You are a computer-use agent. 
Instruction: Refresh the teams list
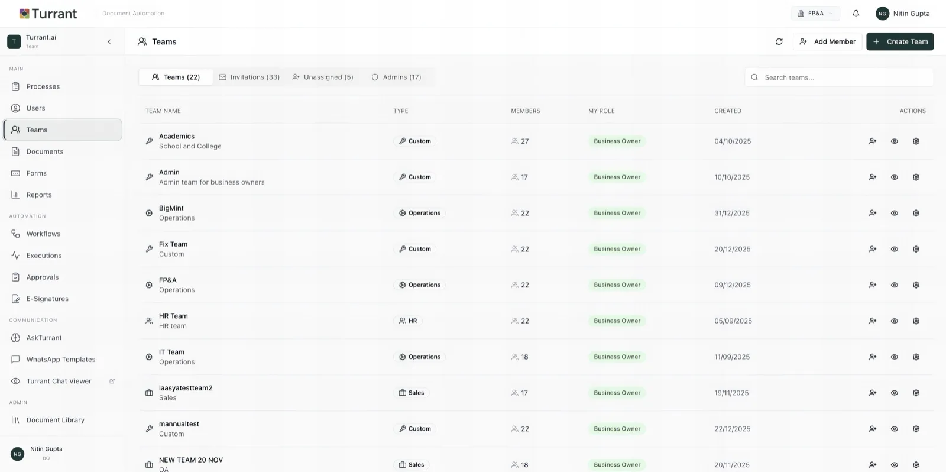tap(779, 41)
